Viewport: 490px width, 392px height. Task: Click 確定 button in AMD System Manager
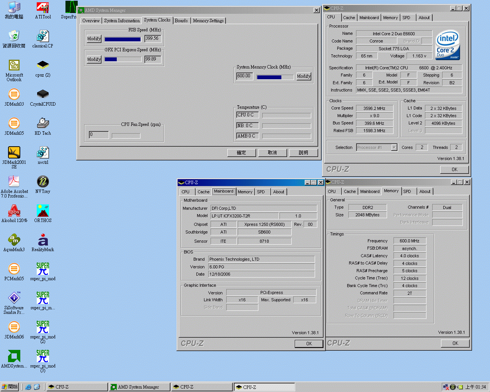pos(242,153)
